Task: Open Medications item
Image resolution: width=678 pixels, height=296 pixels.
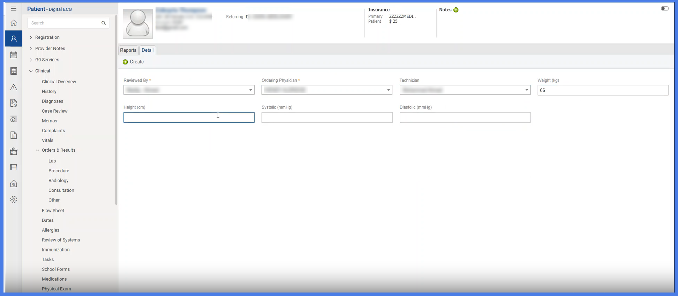Action: click(54, 279)
